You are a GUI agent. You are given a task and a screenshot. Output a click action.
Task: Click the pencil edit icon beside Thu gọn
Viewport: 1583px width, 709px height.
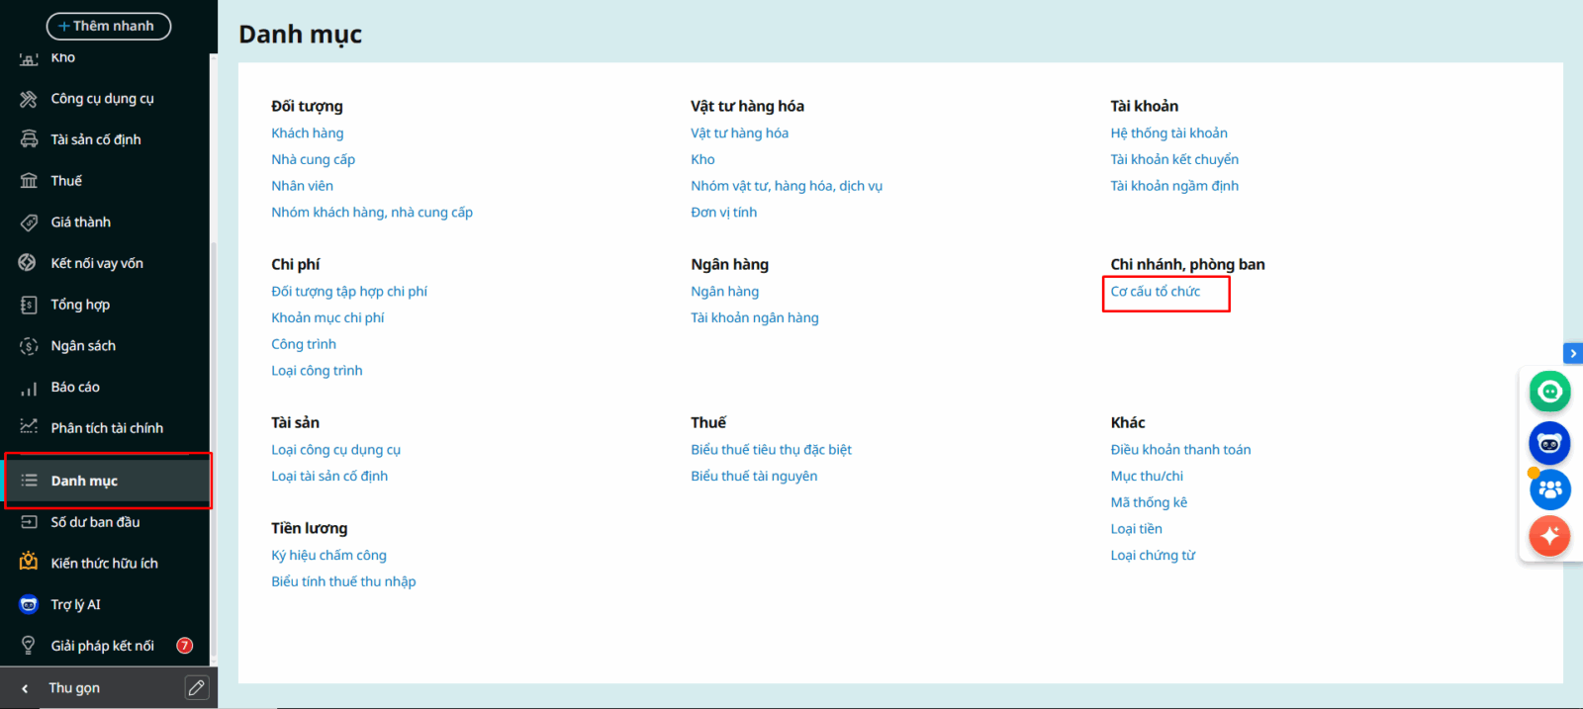pyautogui.click(x=197, y=687)
